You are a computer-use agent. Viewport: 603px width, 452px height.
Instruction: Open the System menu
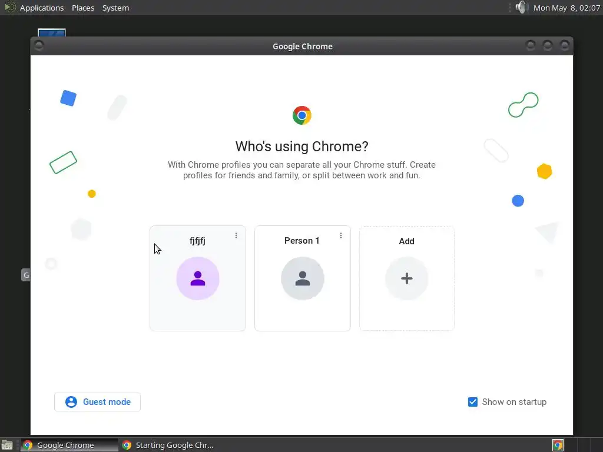click(116, 8)
